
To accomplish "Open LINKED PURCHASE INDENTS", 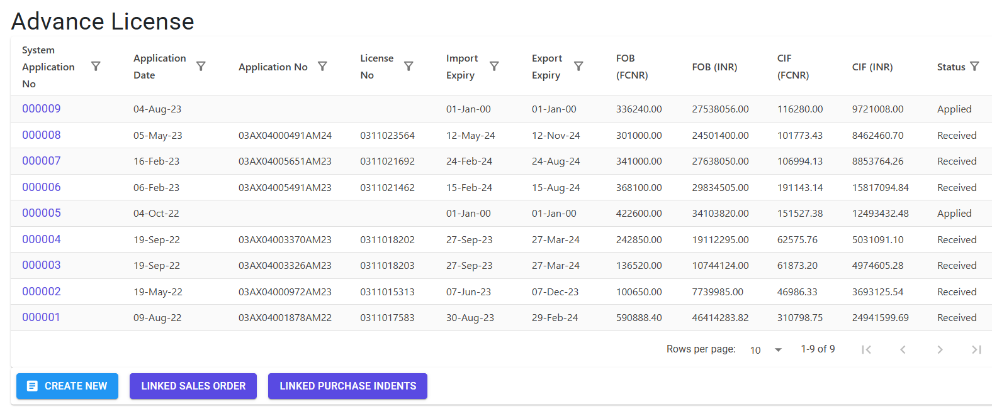I will tap(347, 386).
